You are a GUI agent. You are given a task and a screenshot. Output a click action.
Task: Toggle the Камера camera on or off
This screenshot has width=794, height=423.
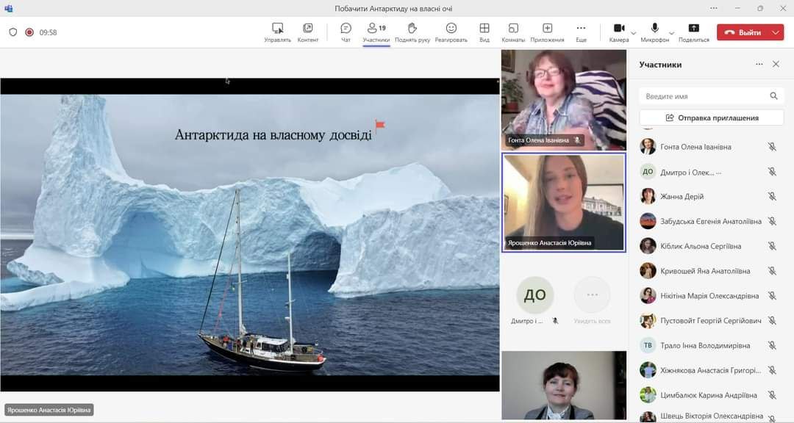[618, 29]
